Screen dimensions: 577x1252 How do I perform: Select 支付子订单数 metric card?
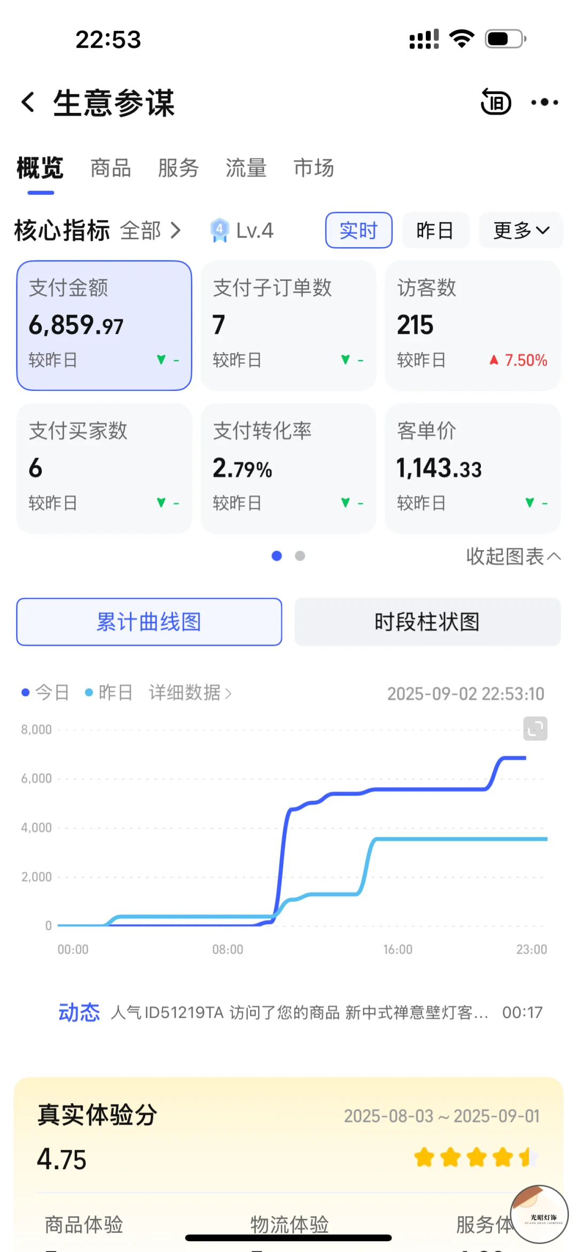pyautogui.click(x=288, y=326)
